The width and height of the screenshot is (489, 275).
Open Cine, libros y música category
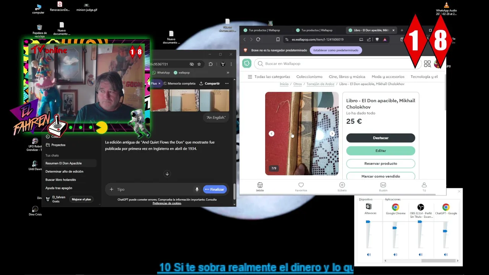(x=347, y=77)
